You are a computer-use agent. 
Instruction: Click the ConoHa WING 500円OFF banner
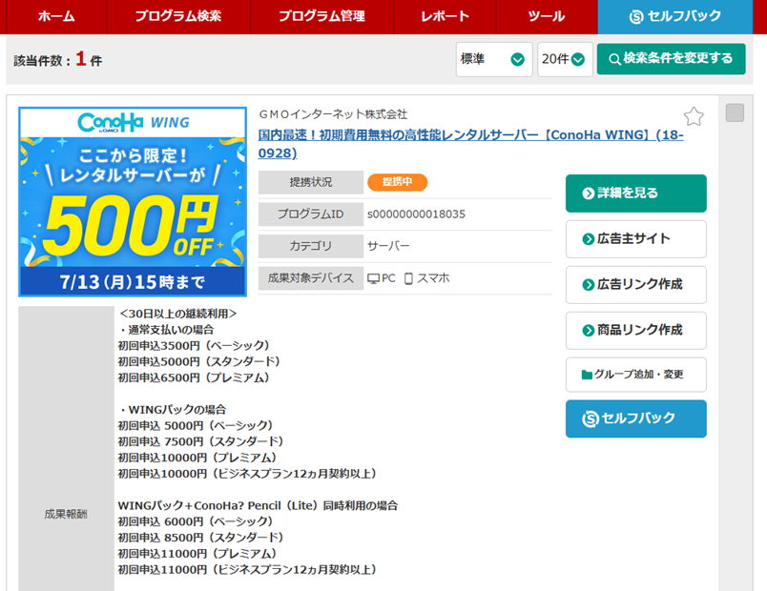click(133, 202)
